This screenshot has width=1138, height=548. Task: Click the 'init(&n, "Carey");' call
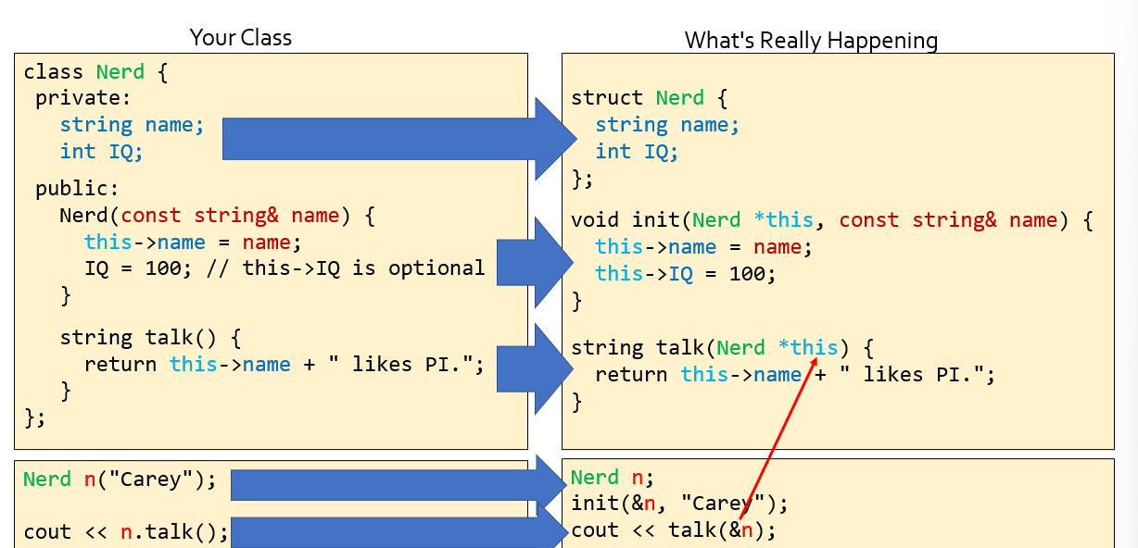[x=678, y=504]
